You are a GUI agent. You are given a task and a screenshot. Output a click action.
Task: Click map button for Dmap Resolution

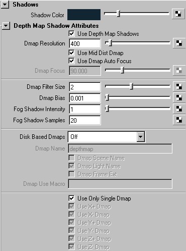tap(179, 43)
